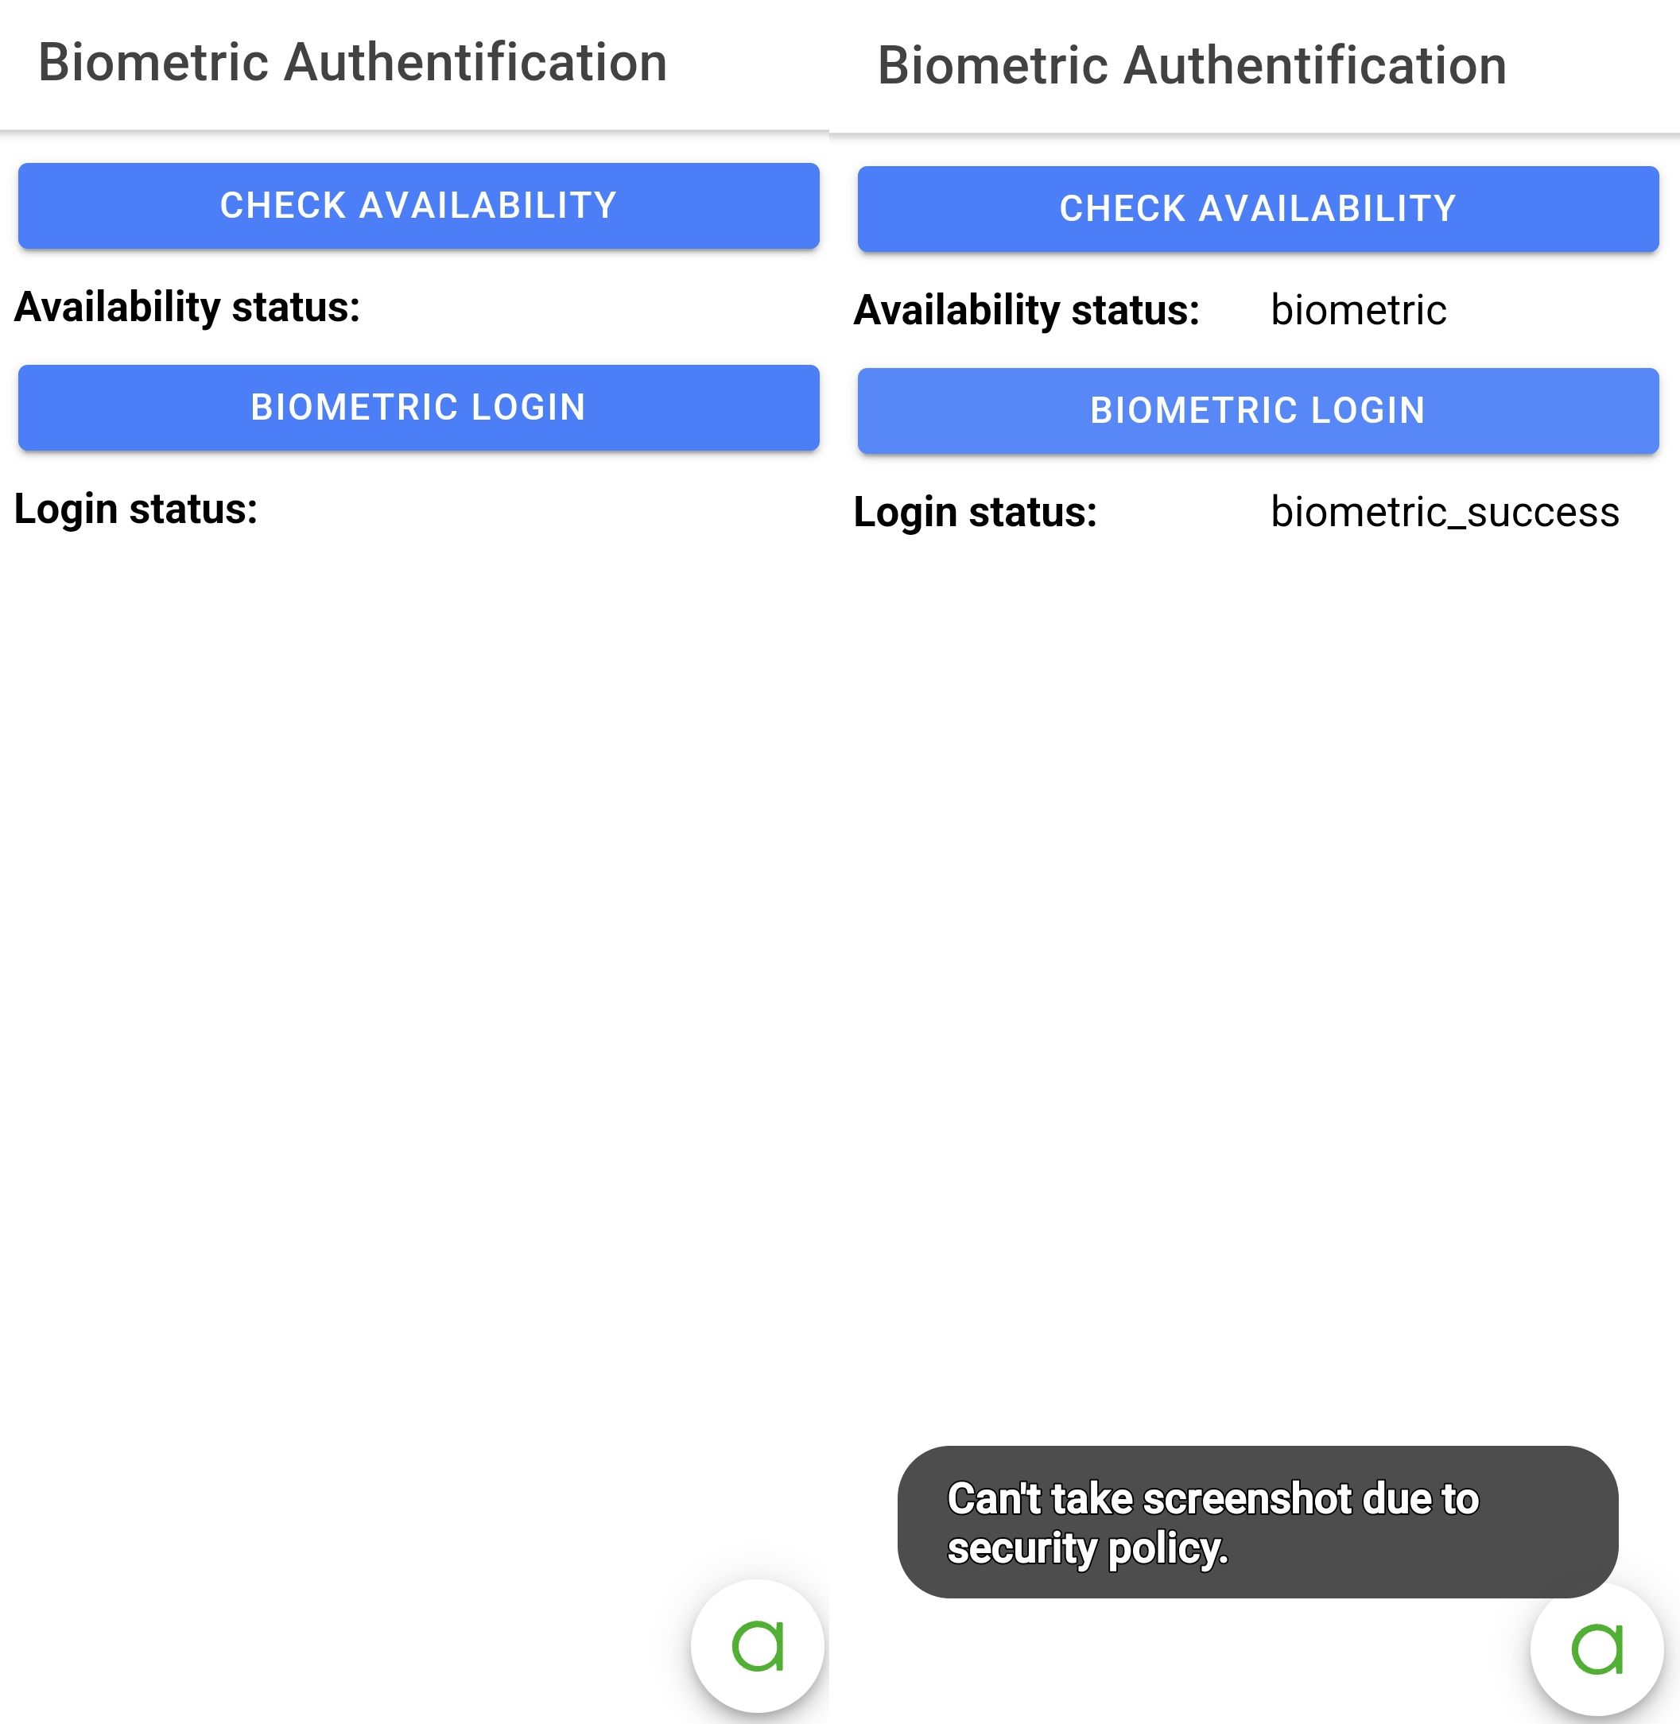1680x1724 pixels.
Task: Click the right 'Login status:' label
Action: point(974,513)
